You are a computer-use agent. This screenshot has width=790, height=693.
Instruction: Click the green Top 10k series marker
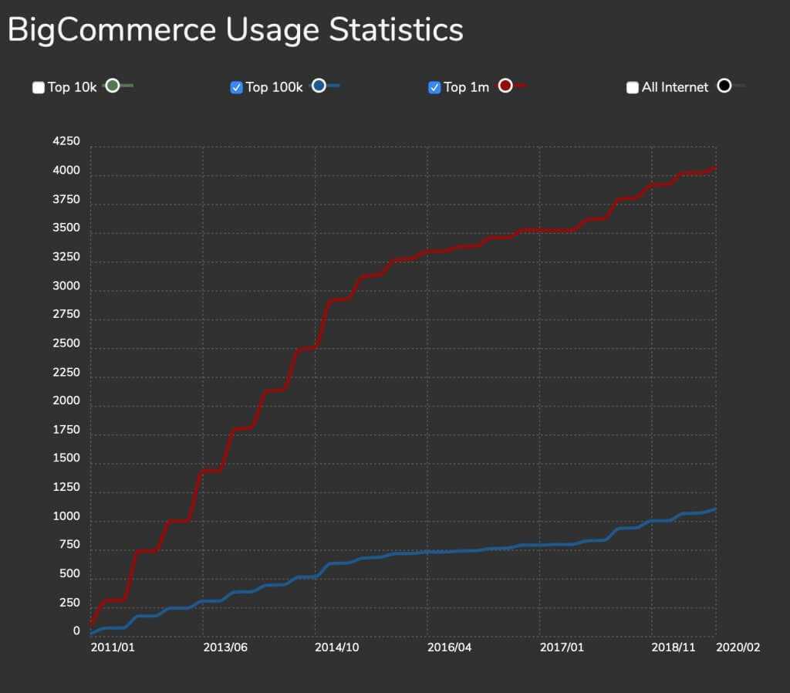coord(112,86)
